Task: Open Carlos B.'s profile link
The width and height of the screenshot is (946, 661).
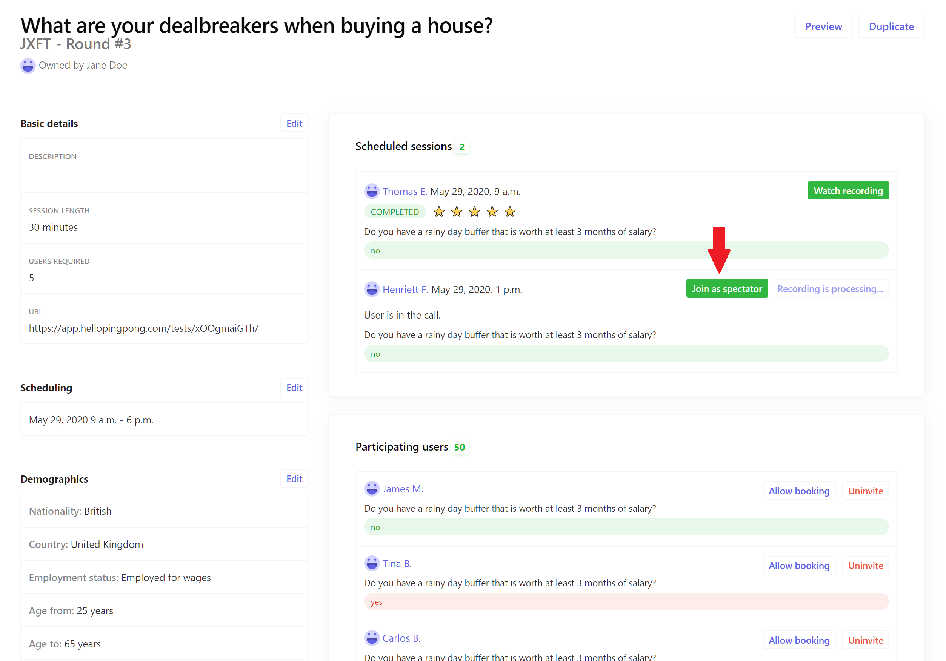Action: (401, 638)
